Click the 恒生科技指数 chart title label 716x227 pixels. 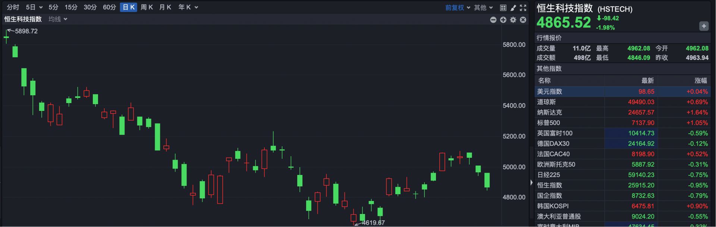(x=23, y=19)
